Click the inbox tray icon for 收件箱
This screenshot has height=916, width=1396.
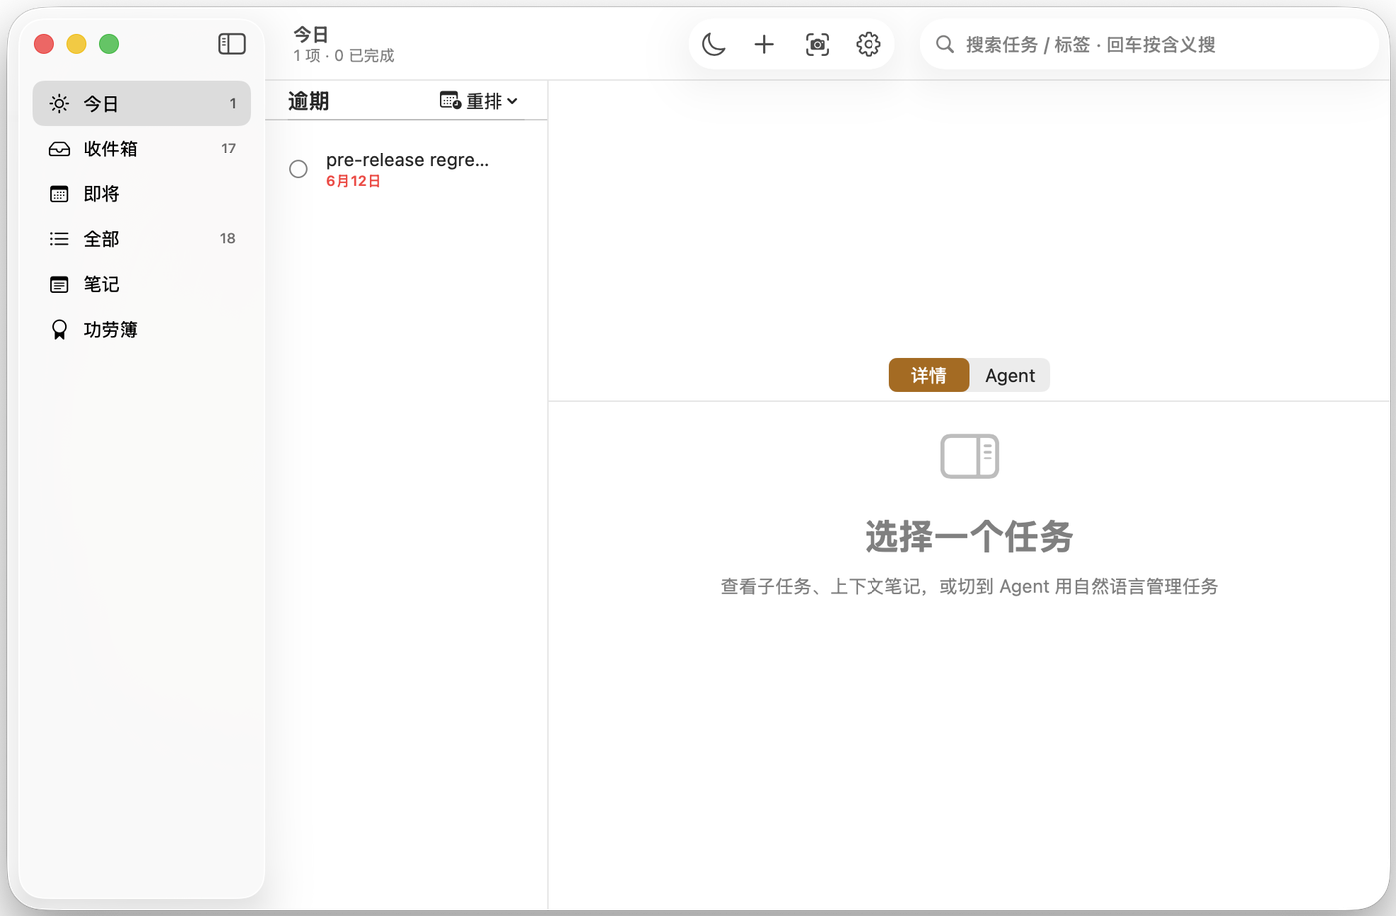[x=59, y=149]
